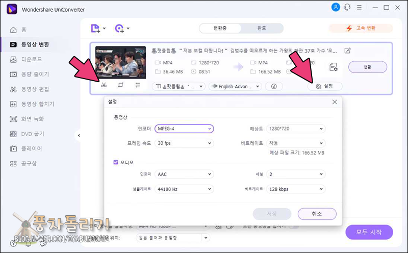Click the video thumbnail preview
The image size is (408, 253).
click(x=120, y=62)
